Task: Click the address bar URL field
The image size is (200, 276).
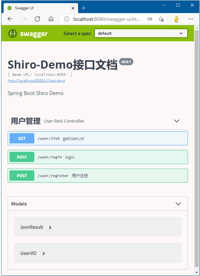Action: coord(107,19)
